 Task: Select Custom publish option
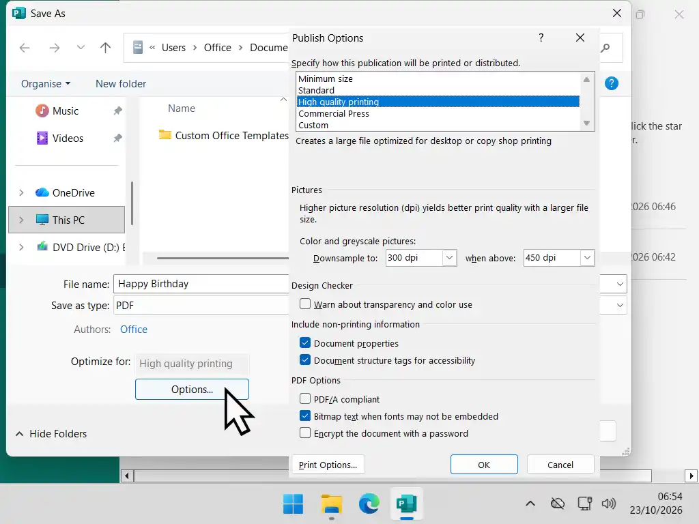(438, 126)
